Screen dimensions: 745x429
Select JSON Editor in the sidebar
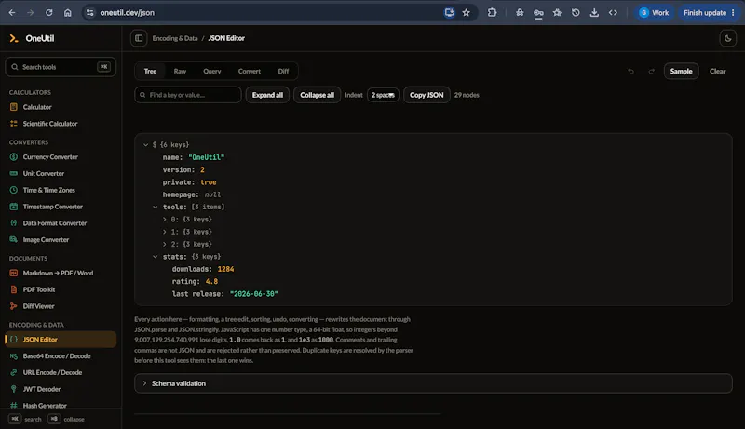pos(61,340)
